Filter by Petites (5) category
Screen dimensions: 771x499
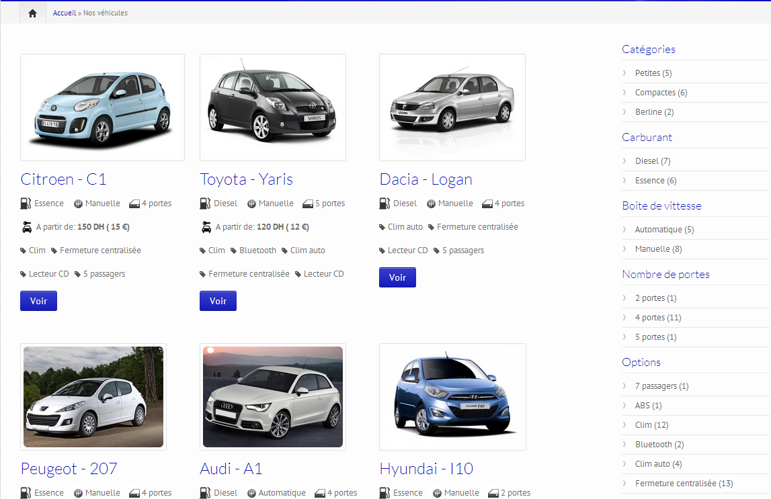653,73
